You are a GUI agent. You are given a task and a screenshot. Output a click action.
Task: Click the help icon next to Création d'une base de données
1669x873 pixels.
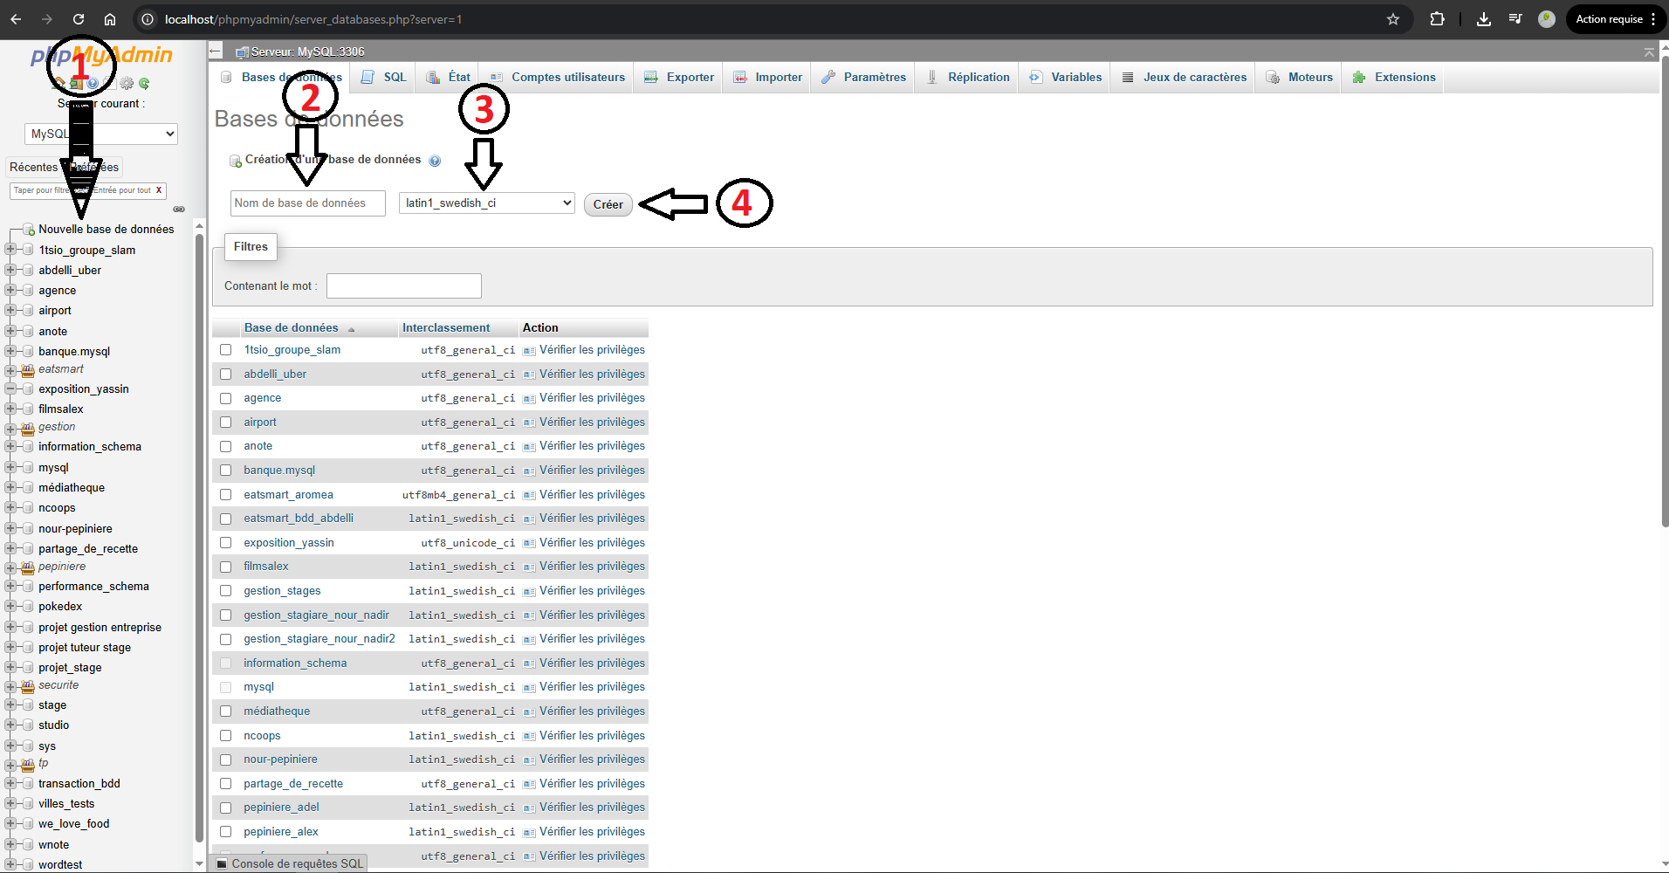[x=435, y=161]
